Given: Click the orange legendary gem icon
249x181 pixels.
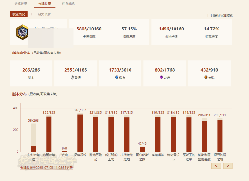Looking at the screenshot, I should click(x=206, y=78).
